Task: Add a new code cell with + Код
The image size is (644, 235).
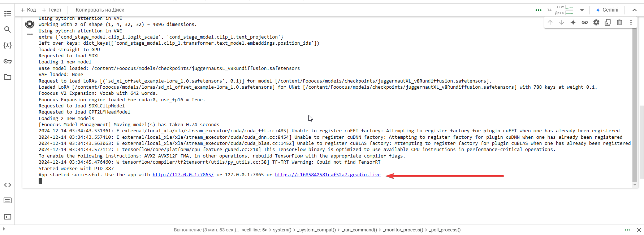Action: 28,10
